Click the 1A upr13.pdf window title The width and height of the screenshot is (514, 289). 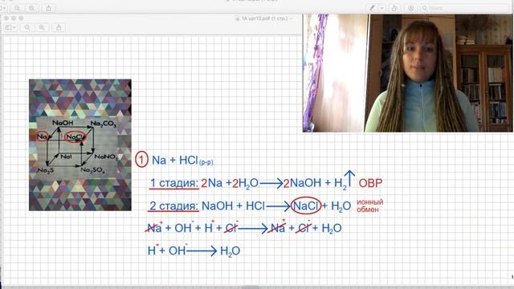tap(264, 18)
